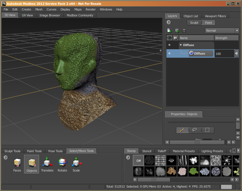
Task: Delete layer with the trash can icon
Action: coord(184,31)
